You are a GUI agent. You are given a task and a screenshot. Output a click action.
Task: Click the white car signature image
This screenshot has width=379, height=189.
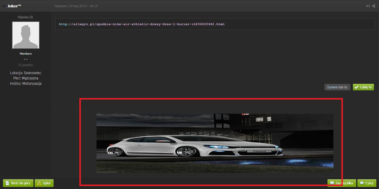(215, 143)
